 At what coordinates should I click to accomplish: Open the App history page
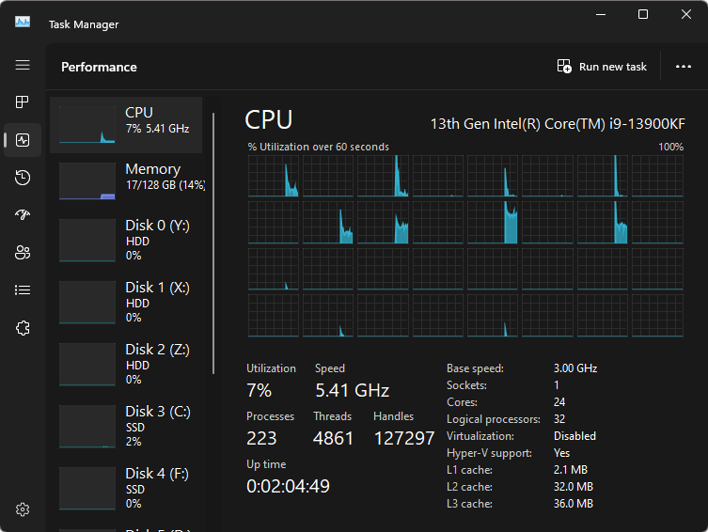pos(23,178)
